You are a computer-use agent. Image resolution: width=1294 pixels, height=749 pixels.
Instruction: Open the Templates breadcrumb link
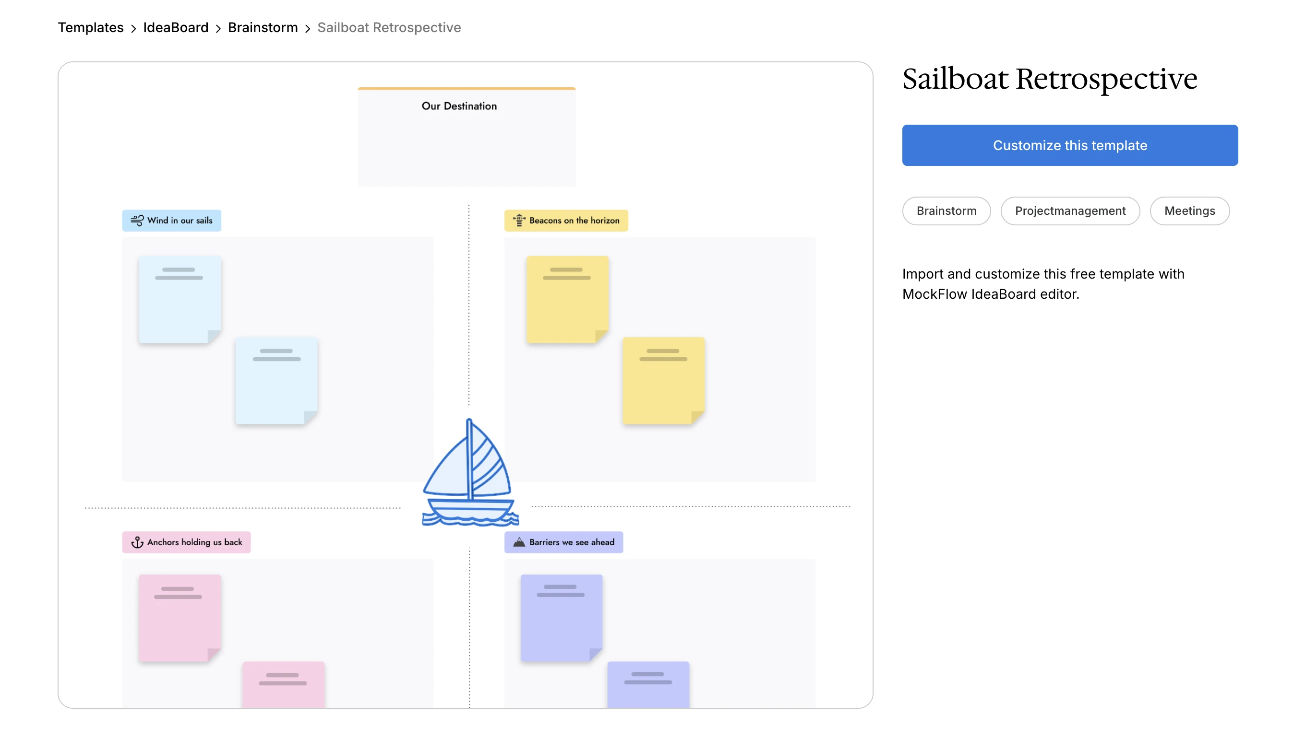(91, 28)
